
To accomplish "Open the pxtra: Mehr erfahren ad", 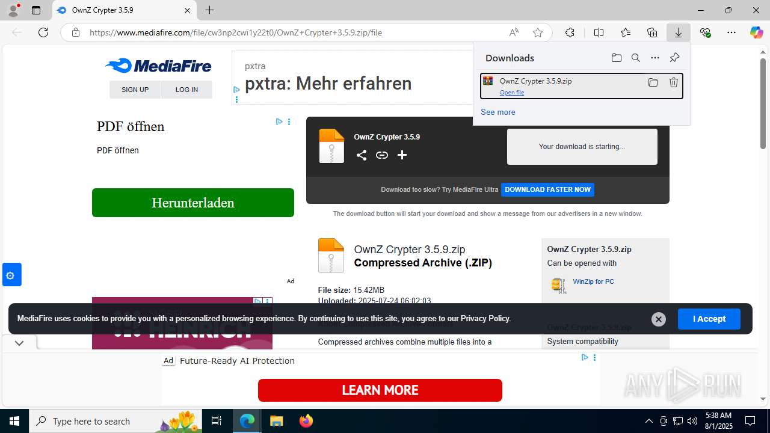I will pyautogui.click(x=328, y=84).
